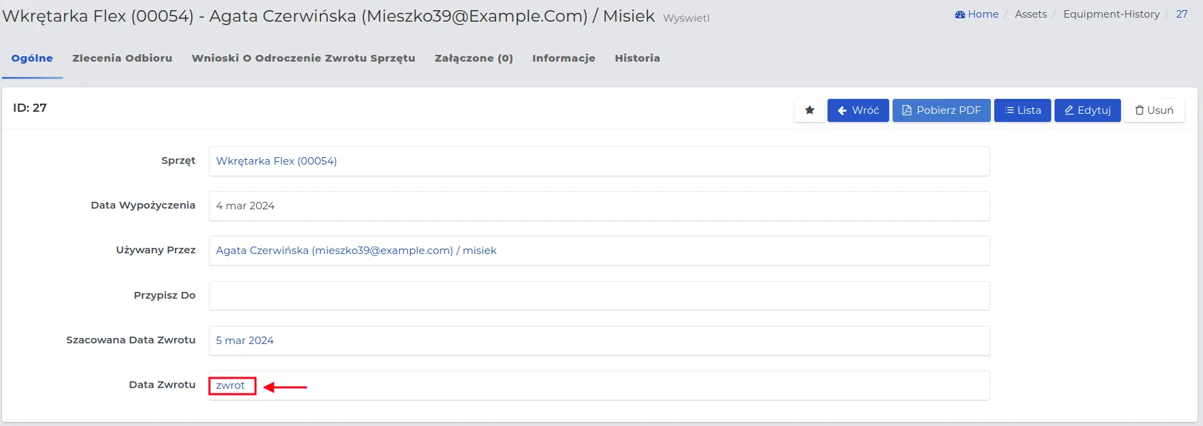Delete record with Usuń button
1203x426 pixels.
pyautogui.click(x=1154, y=110)
